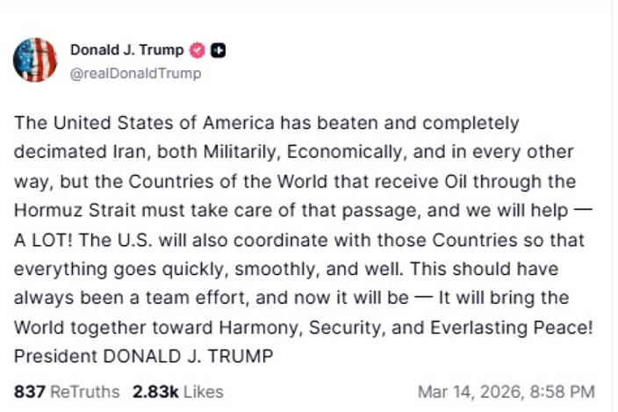Click the black plus badge beside name
The image size is (618, 412).
219,50
